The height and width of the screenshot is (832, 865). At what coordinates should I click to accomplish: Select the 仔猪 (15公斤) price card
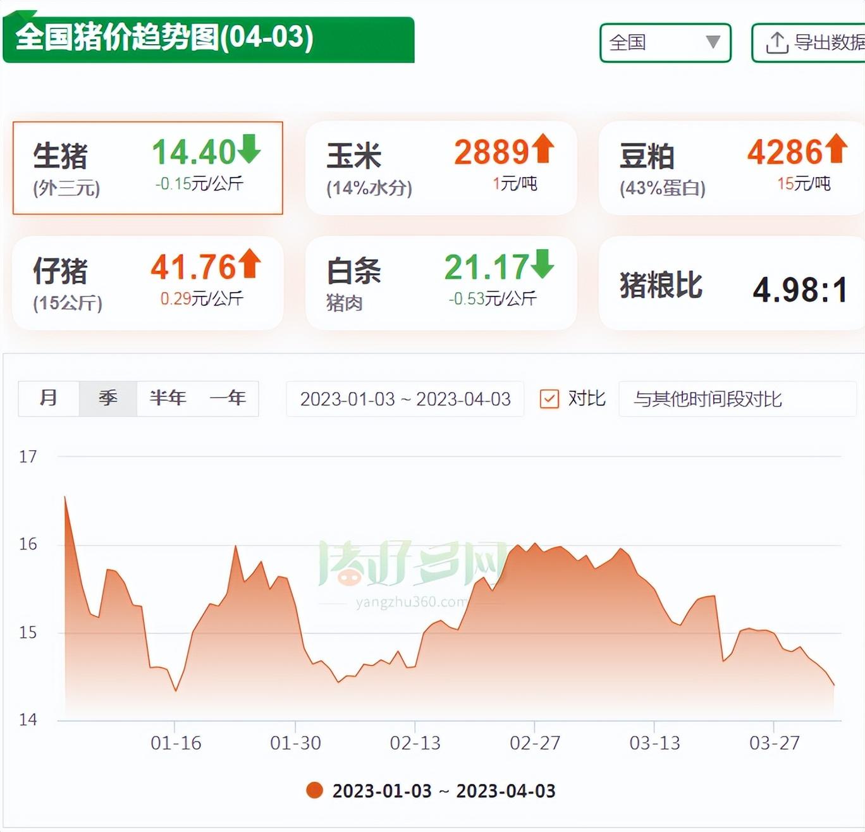point(147,283)
